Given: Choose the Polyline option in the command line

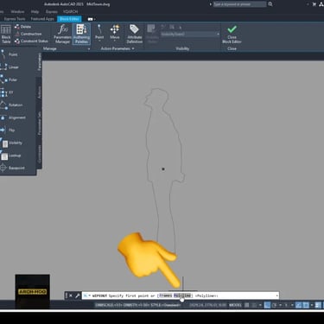Looking at the screenshot, I should (x=182, y=295).
